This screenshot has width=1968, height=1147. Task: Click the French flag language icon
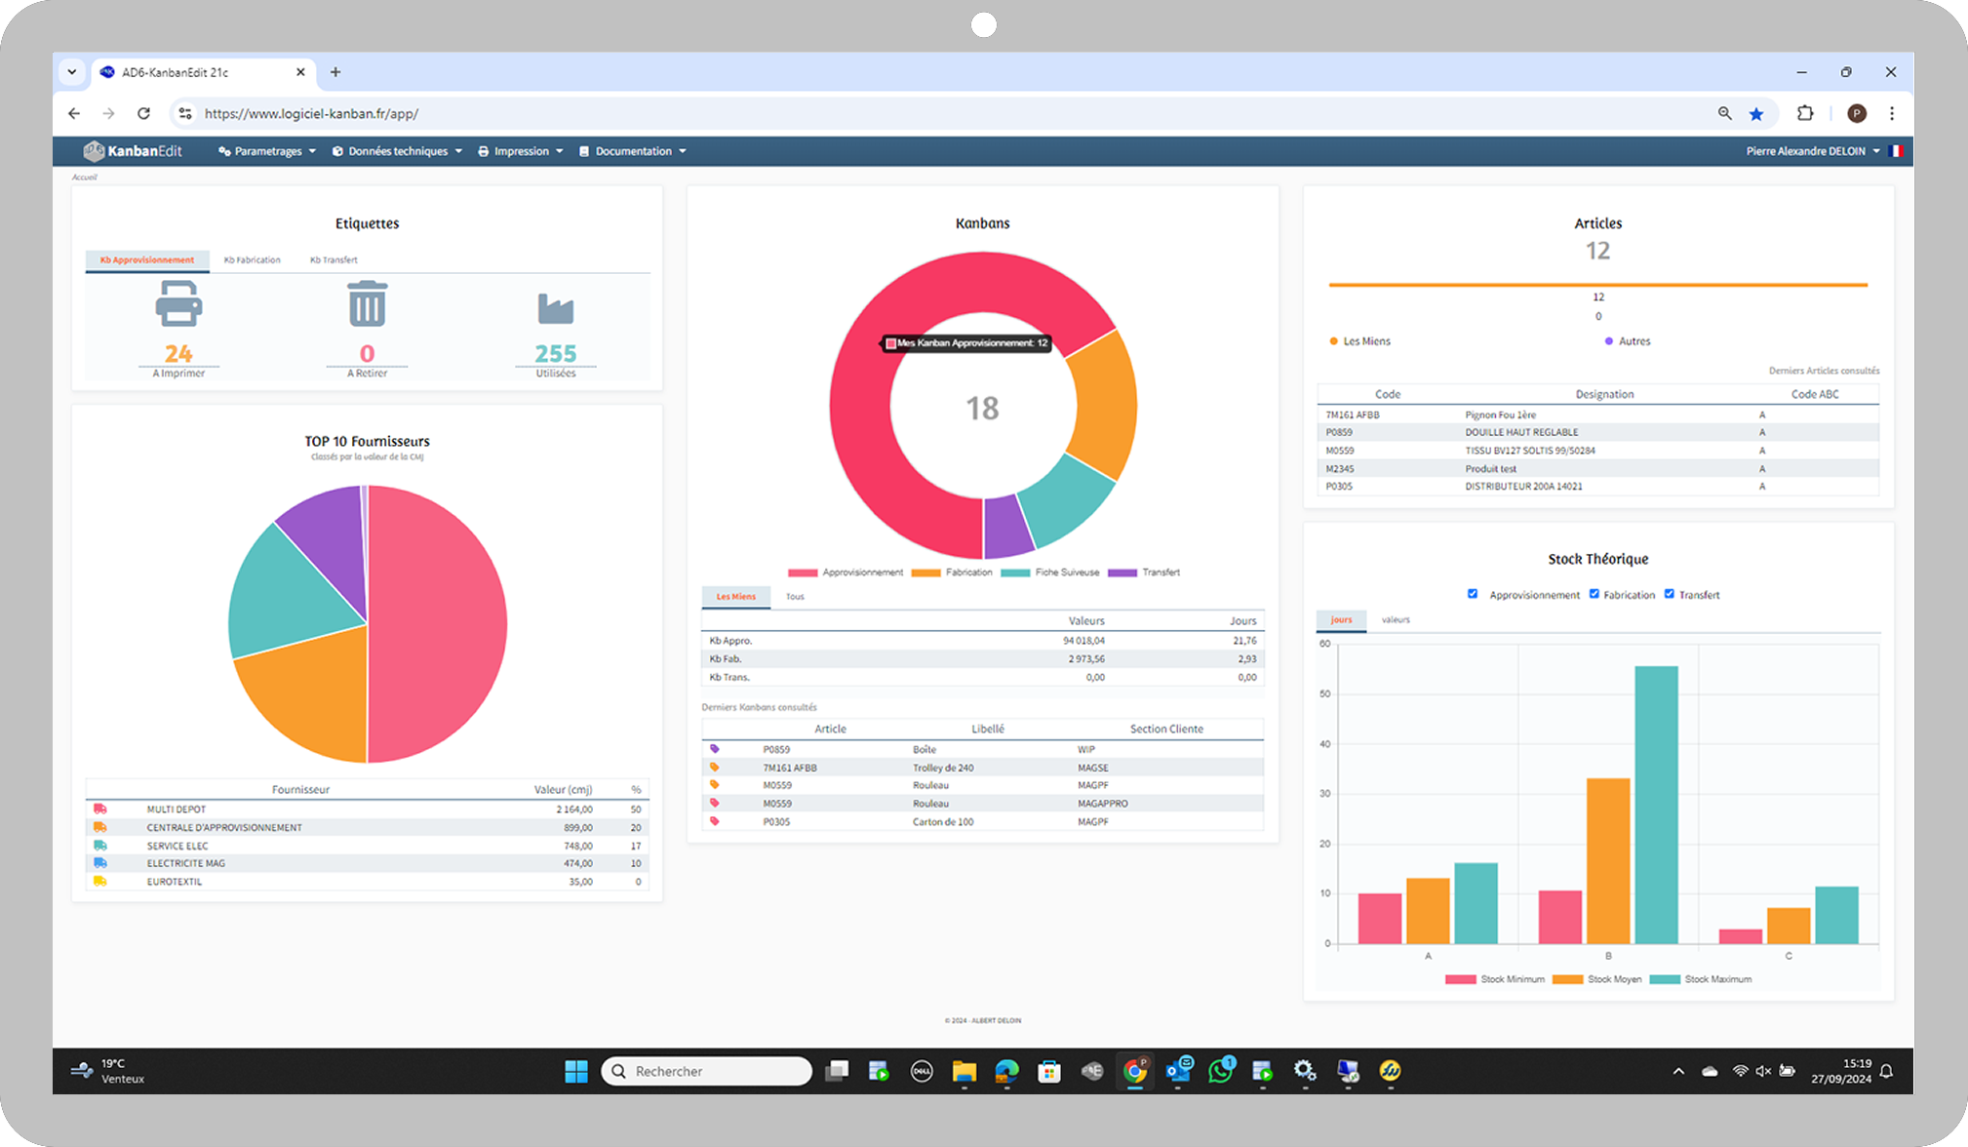point(1895,151)
